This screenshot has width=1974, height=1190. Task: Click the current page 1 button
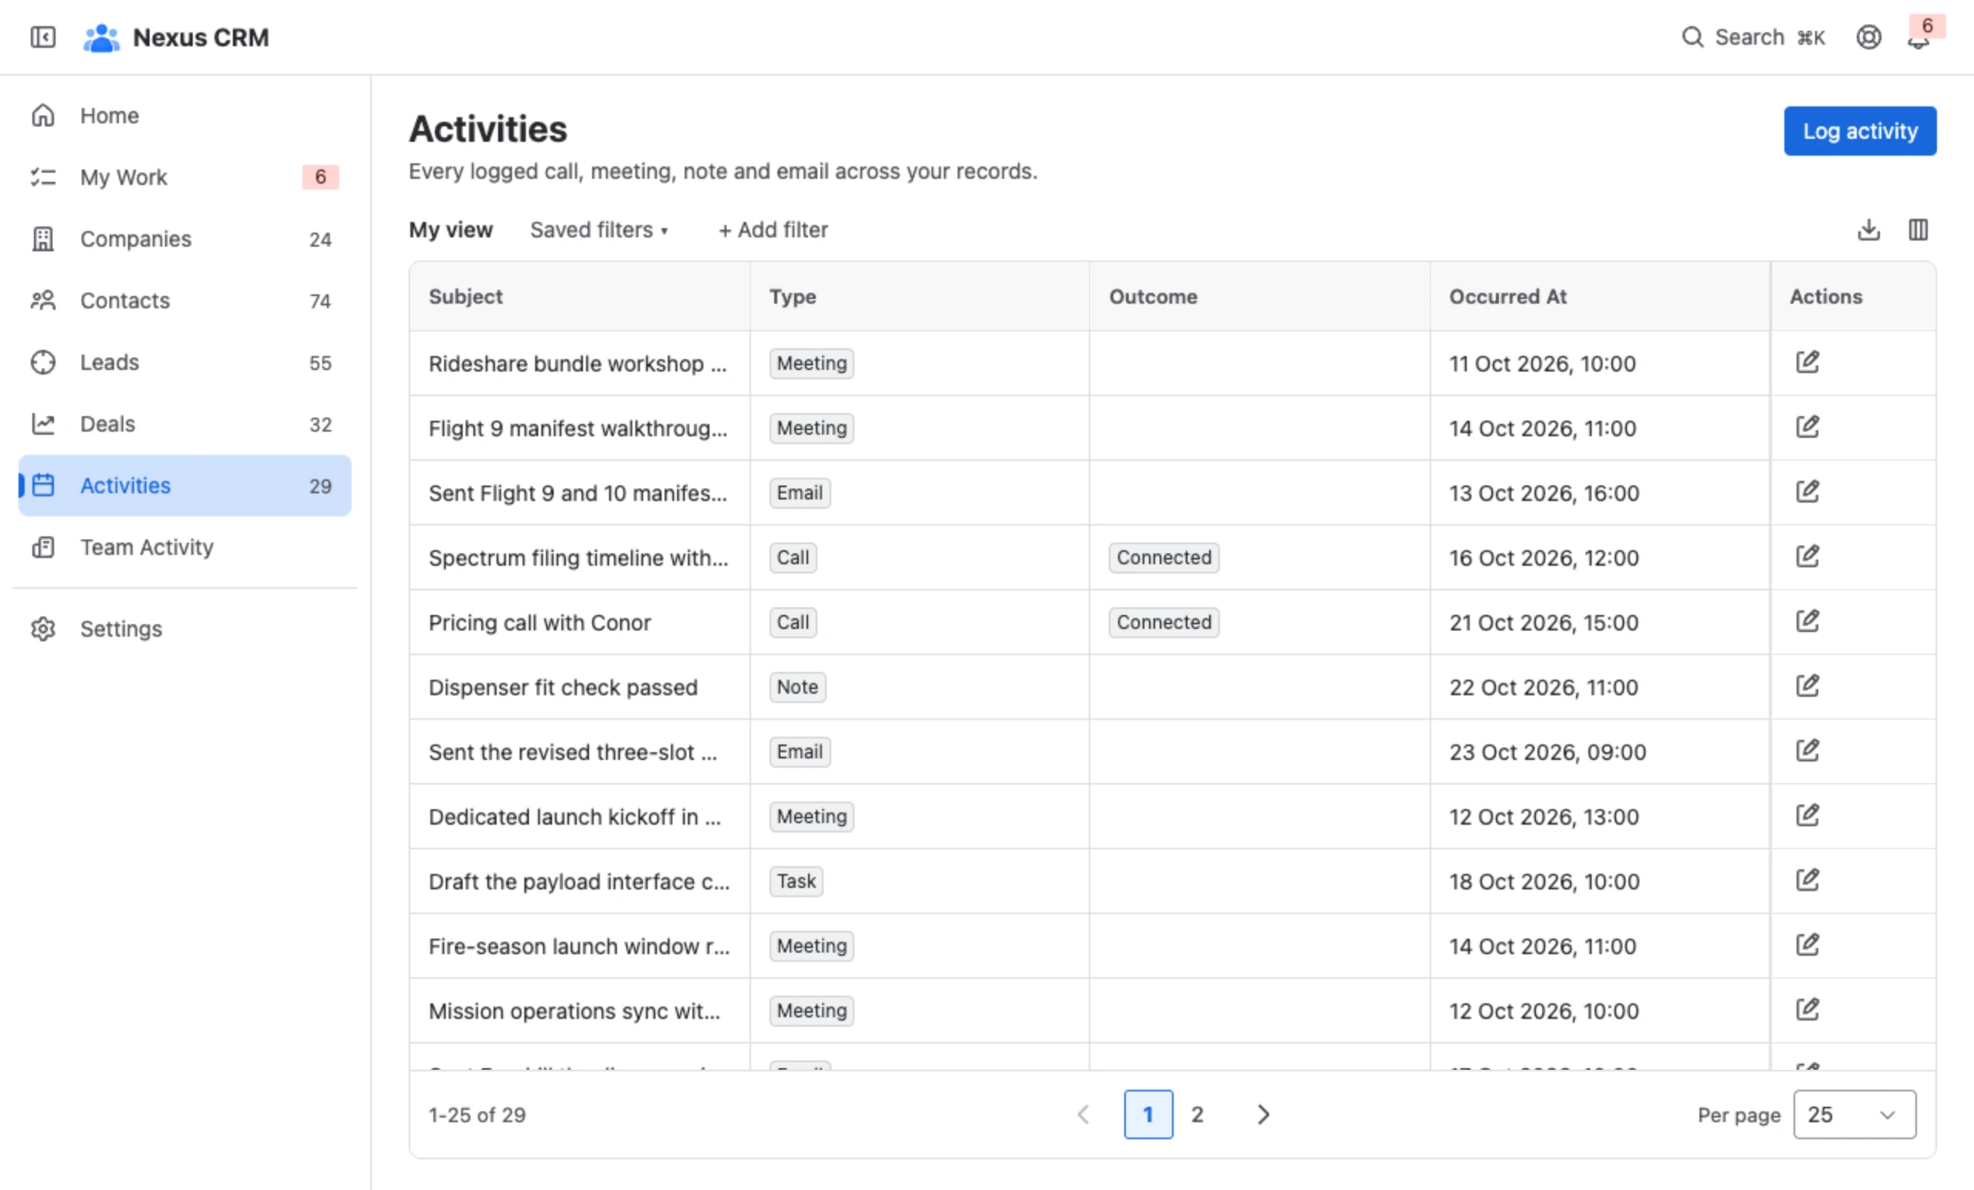click(1148, 1114)
